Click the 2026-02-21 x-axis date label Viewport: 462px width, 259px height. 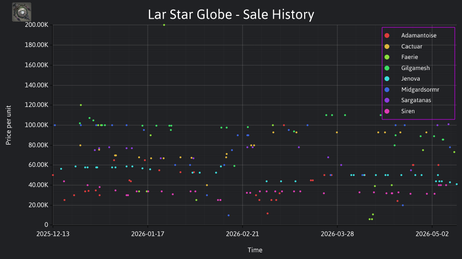tap(243, 234)
